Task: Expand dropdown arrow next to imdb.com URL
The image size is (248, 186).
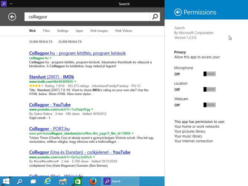Action: [x=75, y=81]
